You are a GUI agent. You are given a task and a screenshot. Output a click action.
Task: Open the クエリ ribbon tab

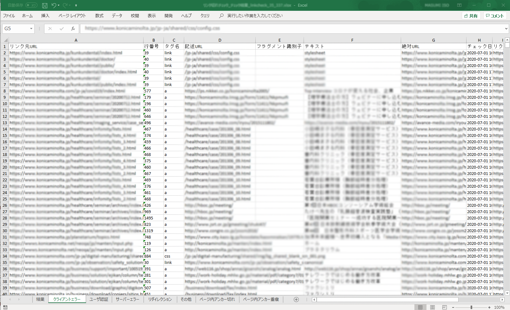205,16
